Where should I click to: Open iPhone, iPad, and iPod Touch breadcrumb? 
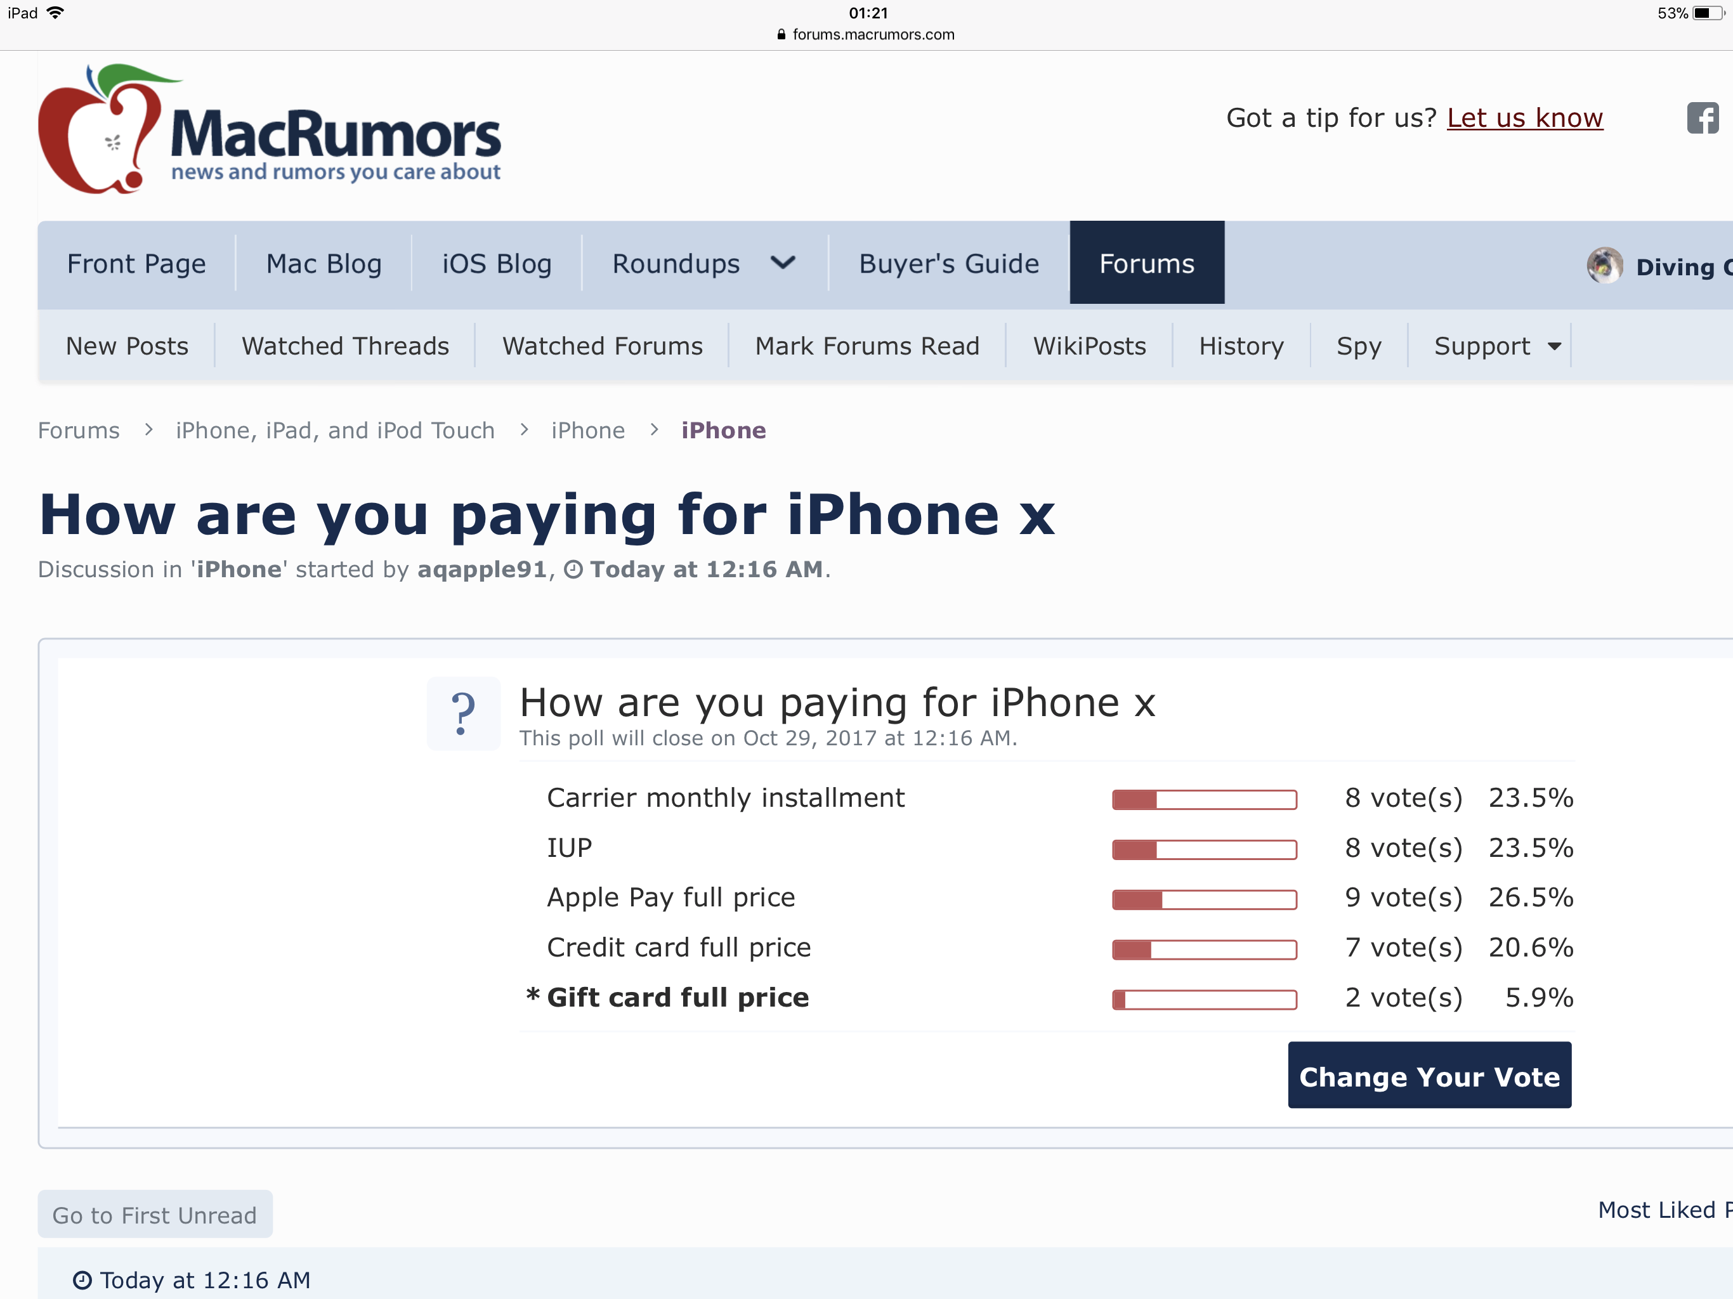click(336, 430)
